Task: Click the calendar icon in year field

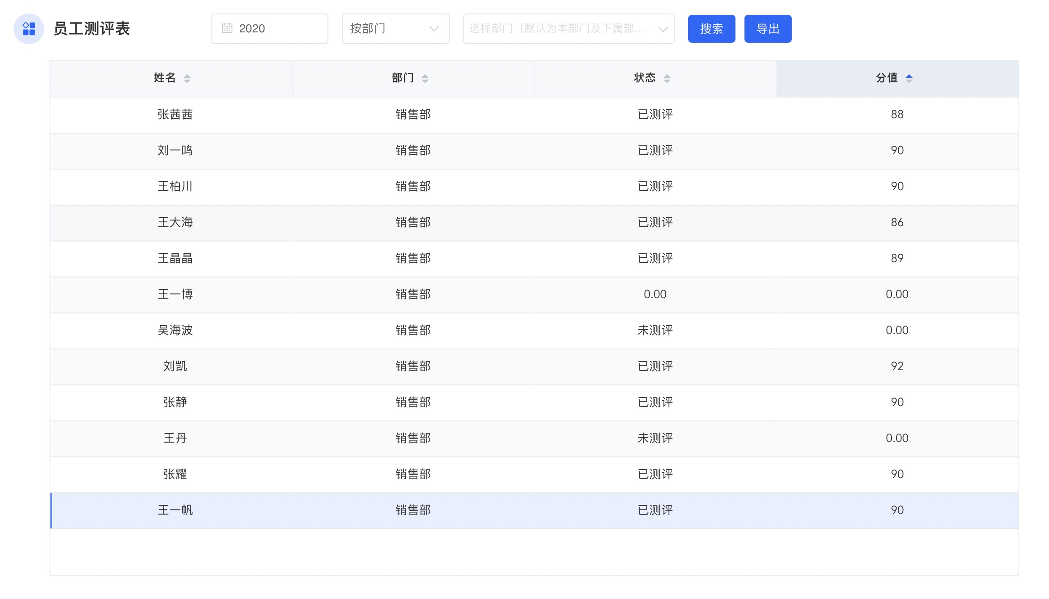Action: 227,28
